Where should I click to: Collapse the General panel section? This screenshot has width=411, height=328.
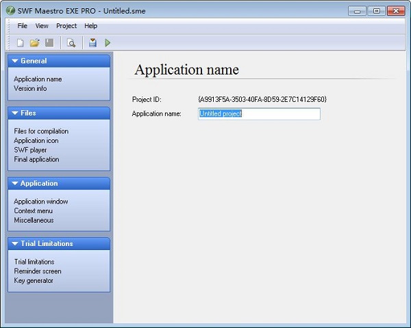coord(15,61)
